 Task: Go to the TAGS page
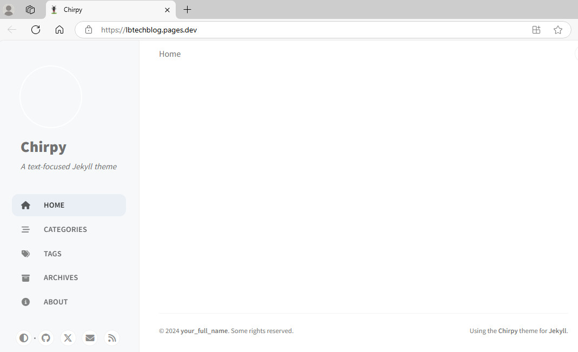(x=52, y=254)
